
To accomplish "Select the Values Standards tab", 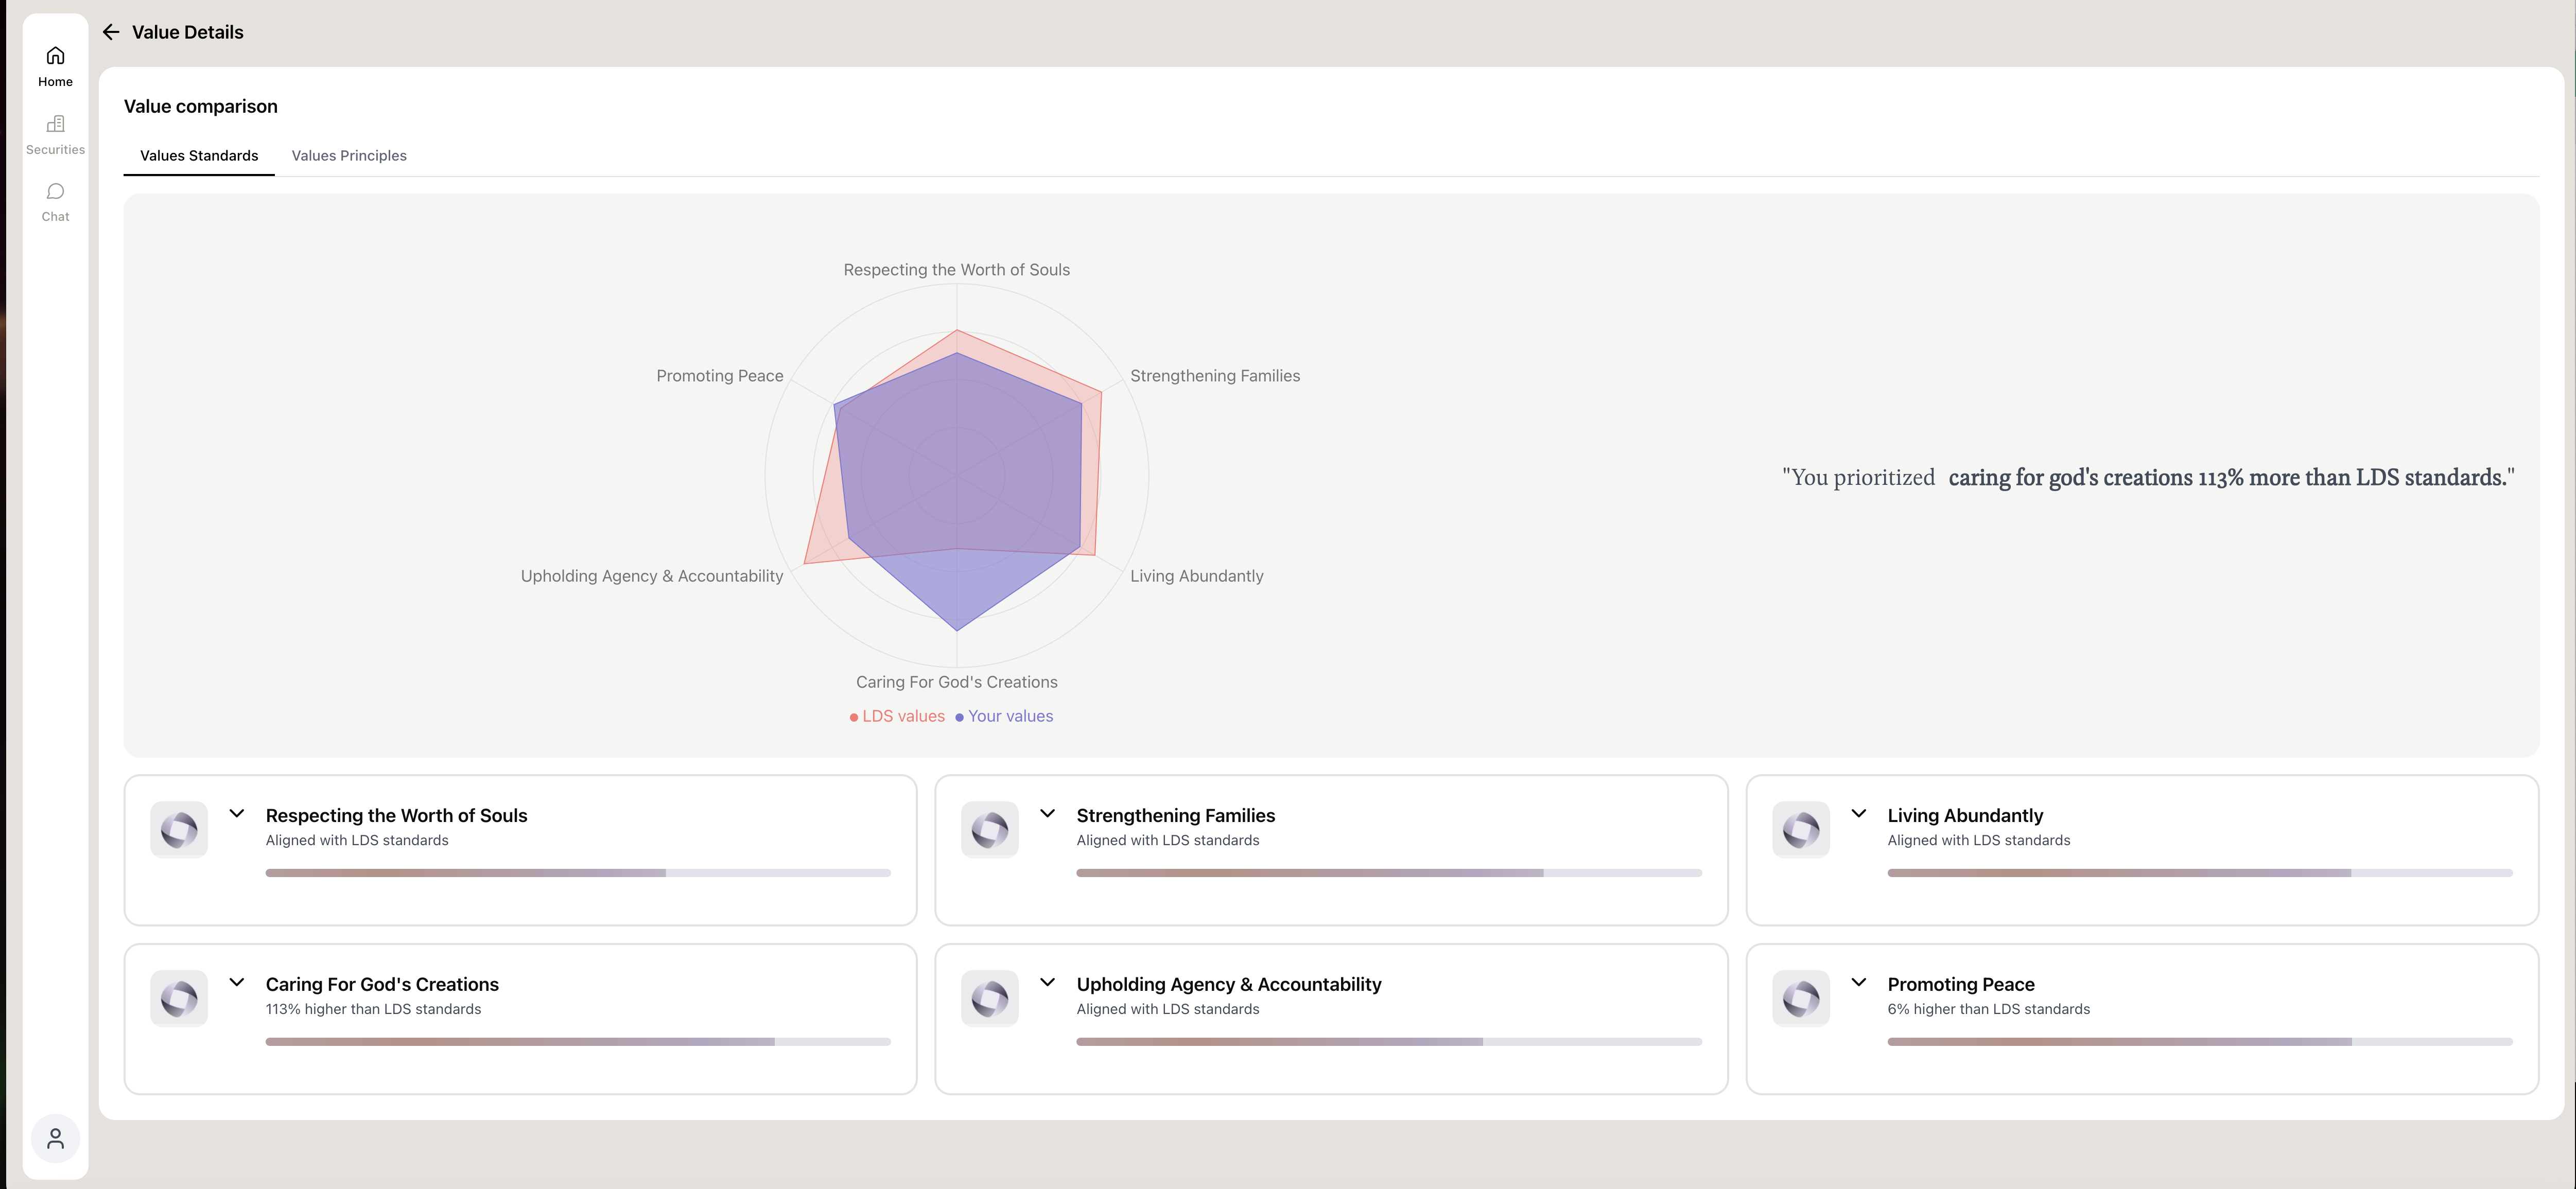I will pos(199,156).
